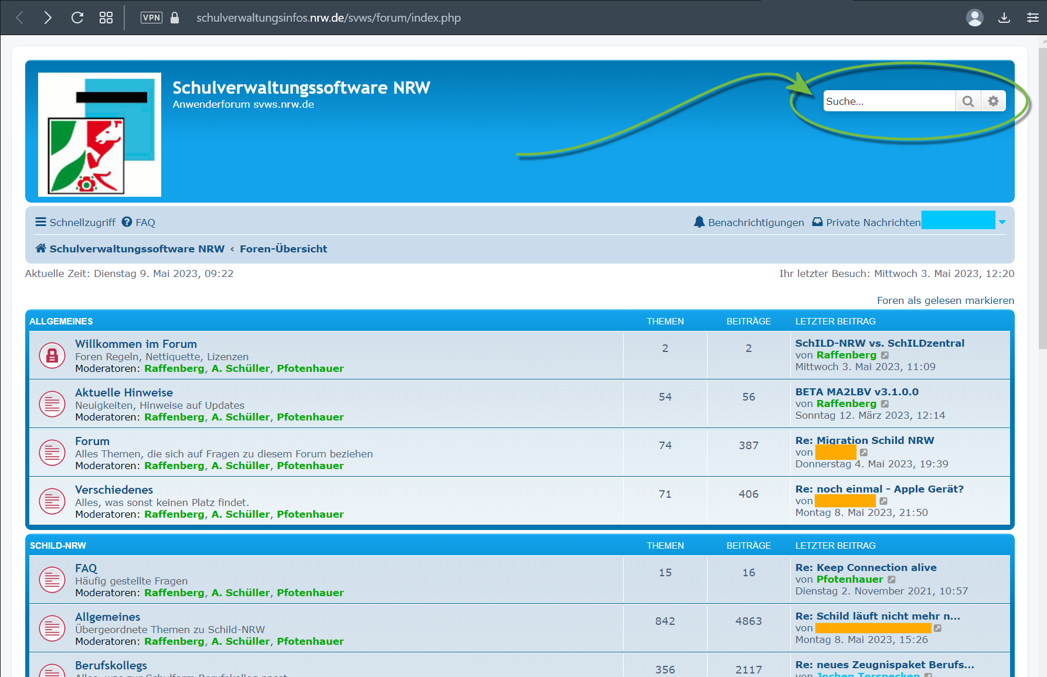View latest post icon in Allgemeines row
The width and height of the screenshot is (1047, 677).
(x=937, y=628)
